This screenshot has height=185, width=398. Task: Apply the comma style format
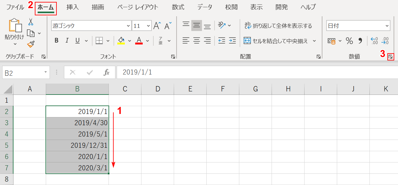pyautogui.click(x=360, y=40)
